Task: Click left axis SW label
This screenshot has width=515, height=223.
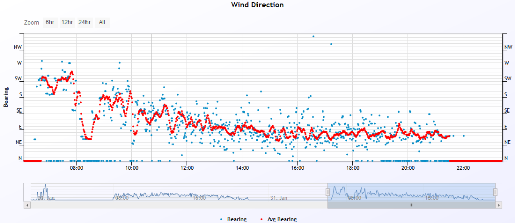Action: click(x=18, y=79)
